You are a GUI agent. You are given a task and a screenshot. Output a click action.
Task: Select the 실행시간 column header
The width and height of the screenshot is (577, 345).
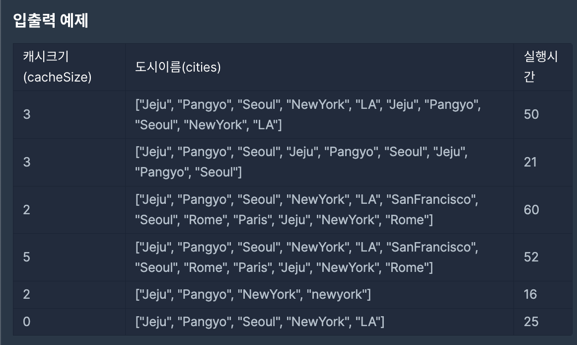[543, 67]
